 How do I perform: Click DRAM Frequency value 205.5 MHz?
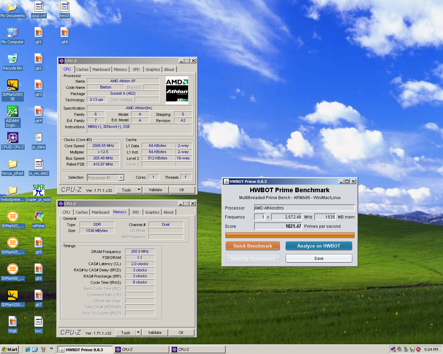[140, 252]
